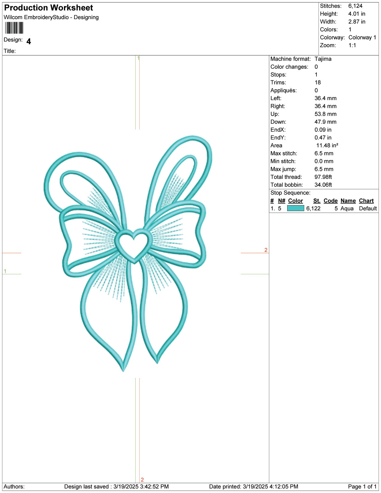Click the Default chart entry in Stop Sequence

pos(368,209)
